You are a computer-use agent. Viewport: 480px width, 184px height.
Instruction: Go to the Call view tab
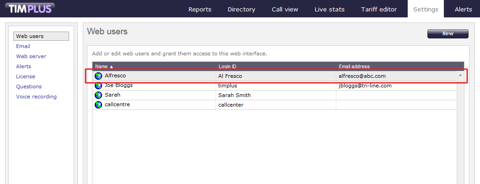click(x=285, y=9)
